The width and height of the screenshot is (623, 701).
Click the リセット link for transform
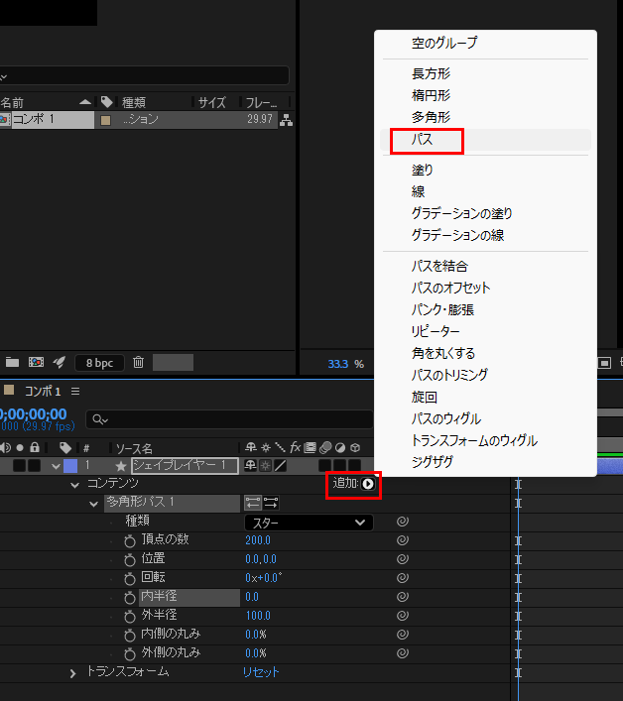pos(261,672)
